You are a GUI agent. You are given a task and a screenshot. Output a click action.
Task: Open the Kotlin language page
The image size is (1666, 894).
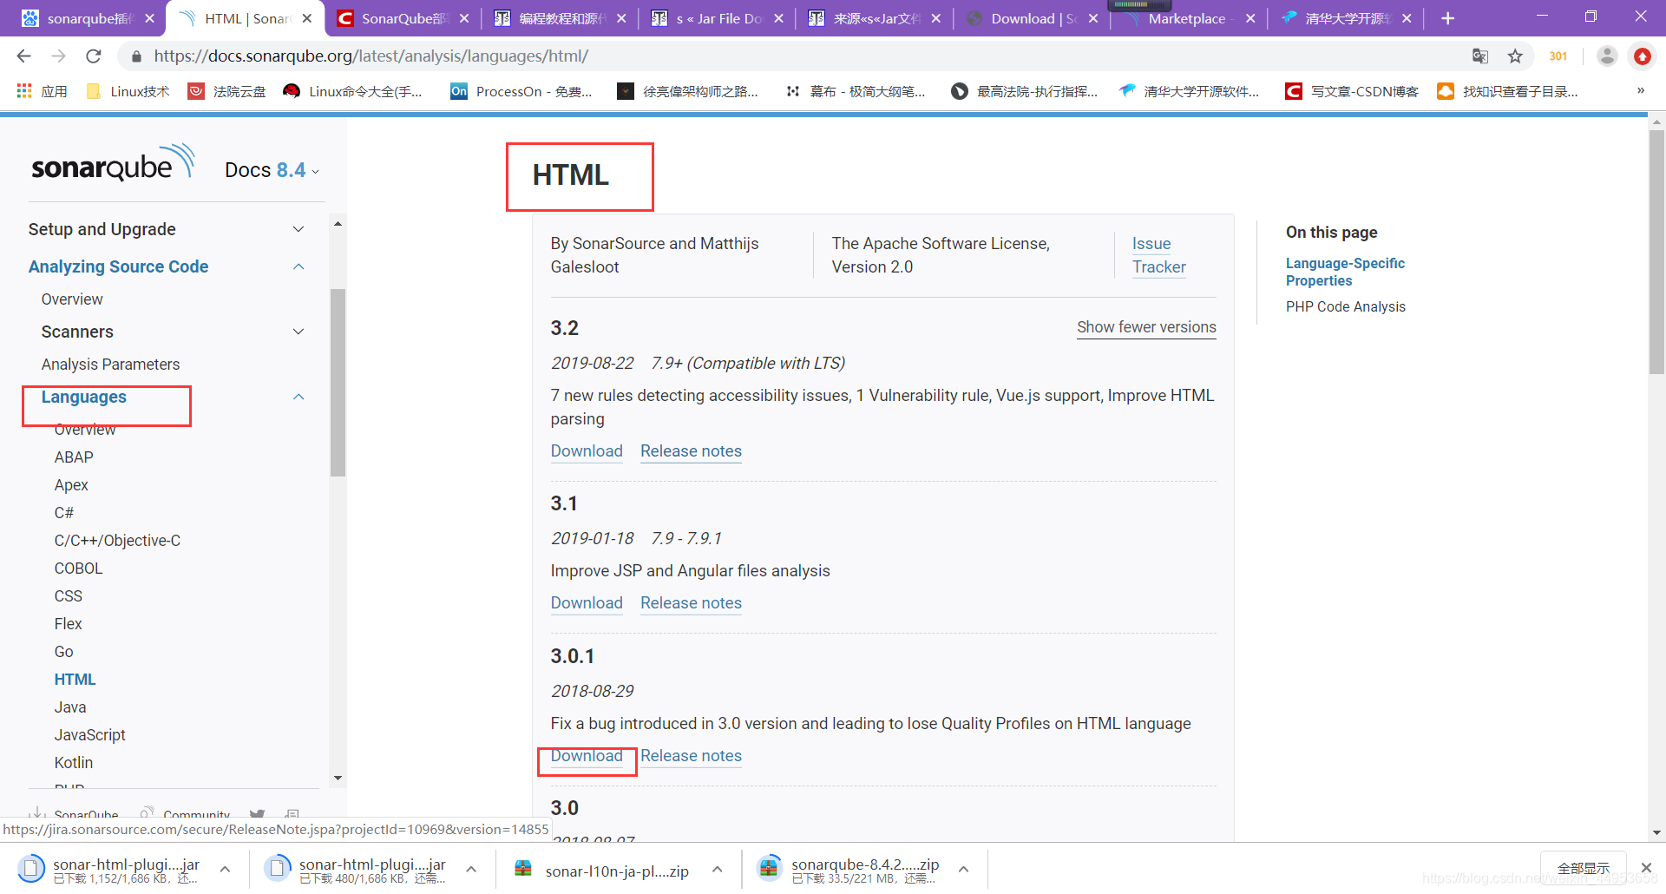click(x=74, y=763)
